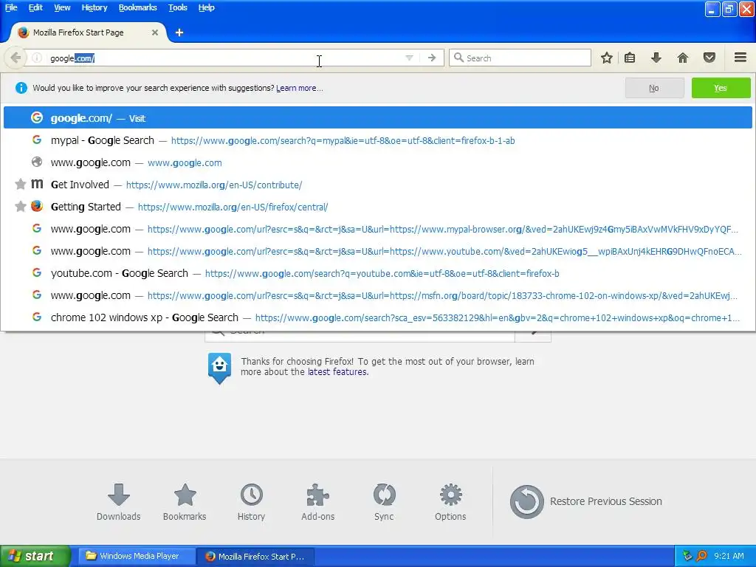Click the Firefox house mascot icon
The height and width of the screenshot is (567, 756).
(219, 368)
